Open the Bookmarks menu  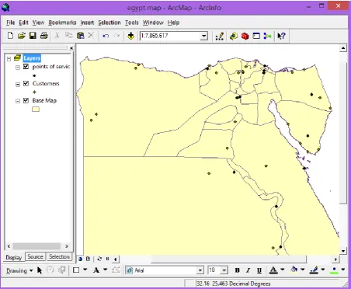[x=62, y=23]
